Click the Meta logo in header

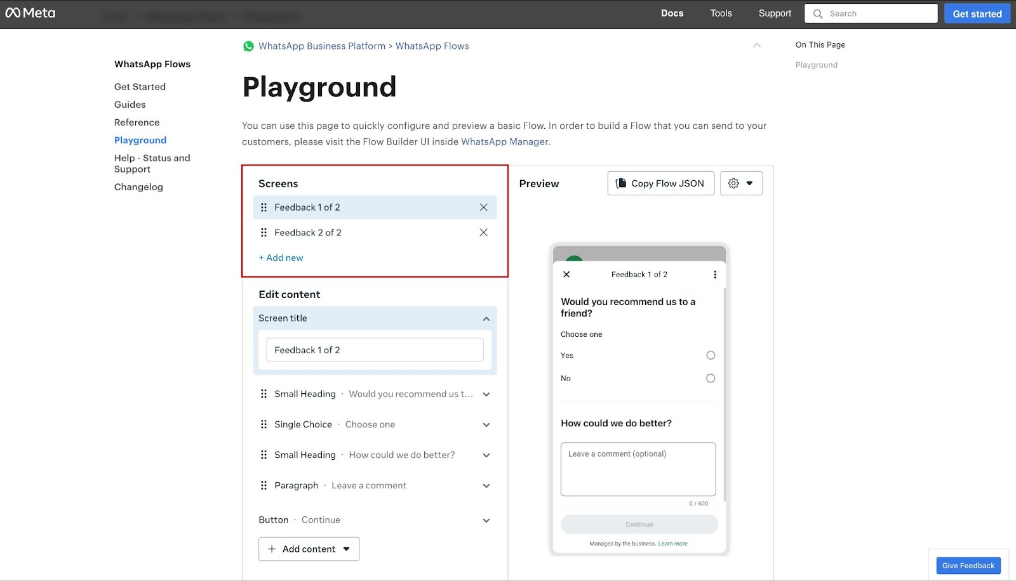tap(30, 13)
